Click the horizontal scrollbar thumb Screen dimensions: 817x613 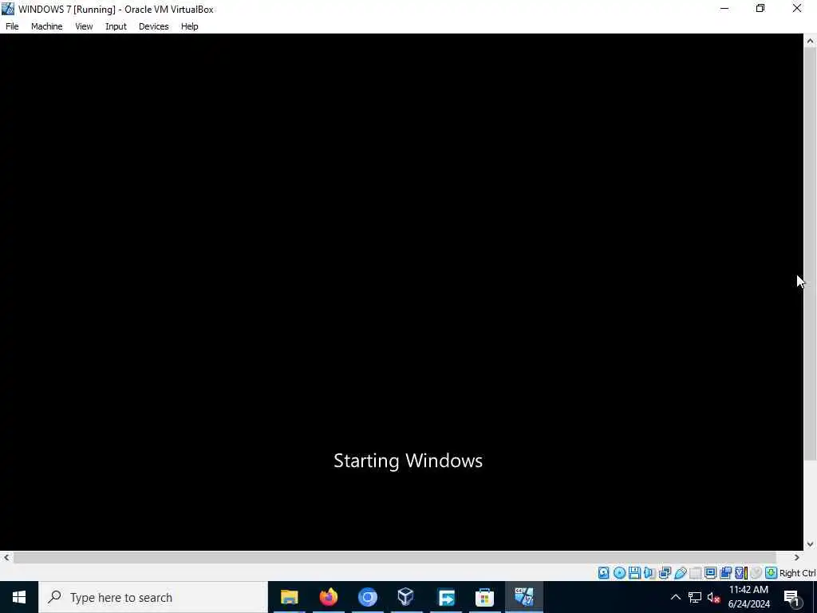(394, 557)
